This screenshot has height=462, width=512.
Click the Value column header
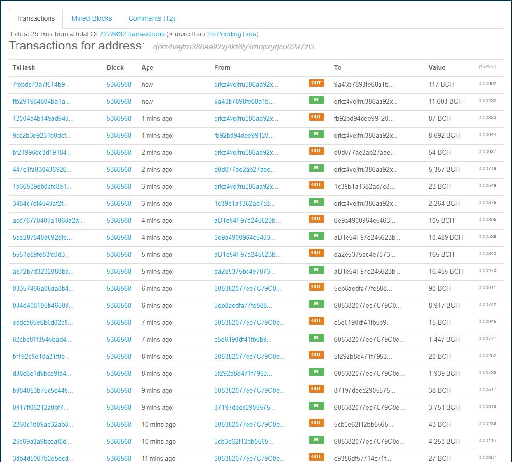coord(437,67)
